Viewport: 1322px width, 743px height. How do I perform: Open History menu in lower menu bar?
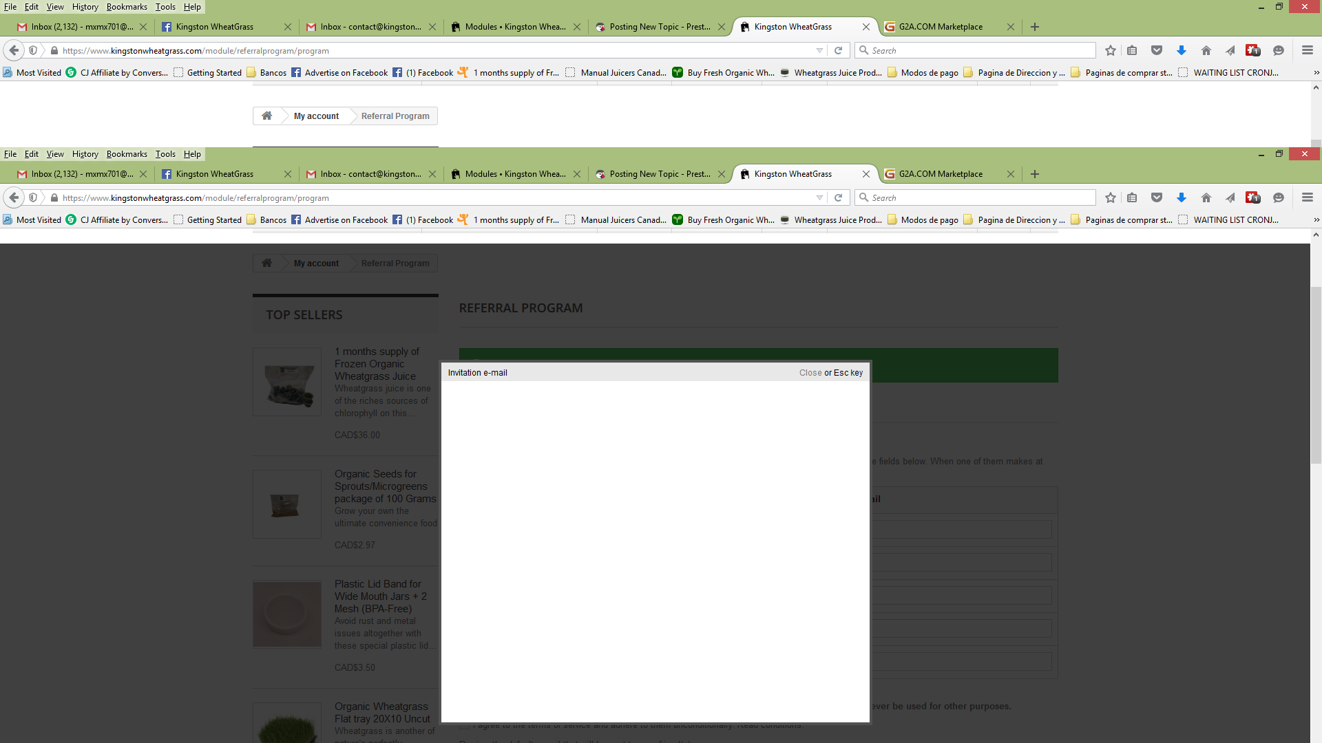tap(85, 154)
